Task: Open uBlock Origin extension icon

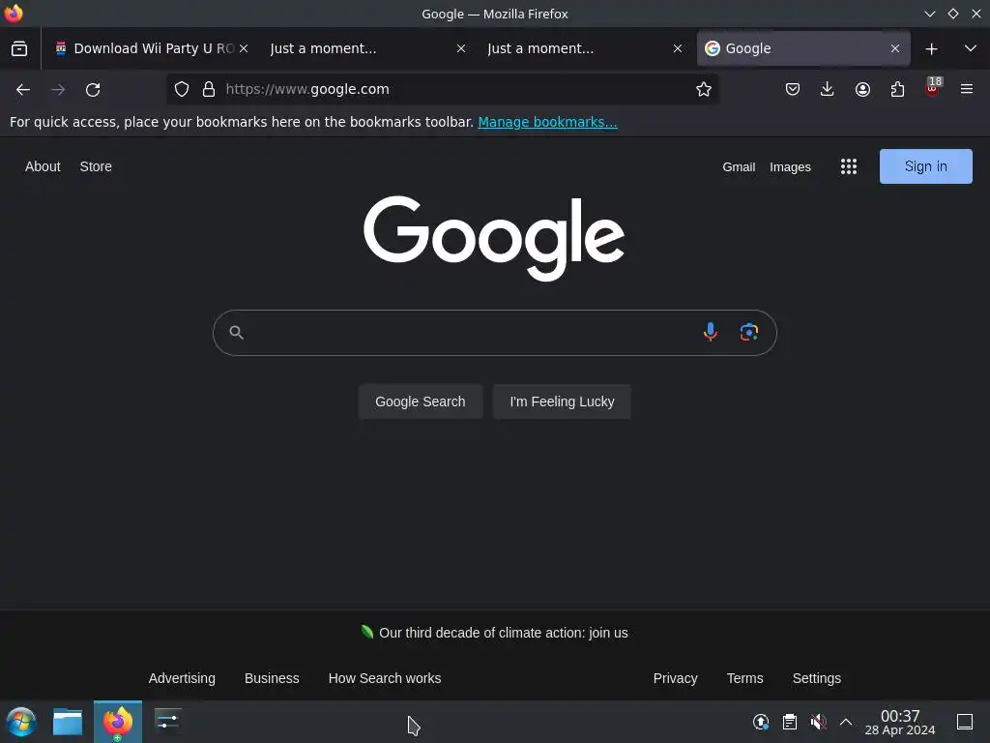Action: click(x=933, y=87)
